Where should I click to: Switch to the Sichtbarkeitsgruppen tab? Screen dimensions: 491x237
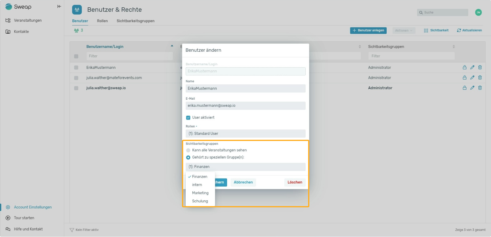pos(135,21)
